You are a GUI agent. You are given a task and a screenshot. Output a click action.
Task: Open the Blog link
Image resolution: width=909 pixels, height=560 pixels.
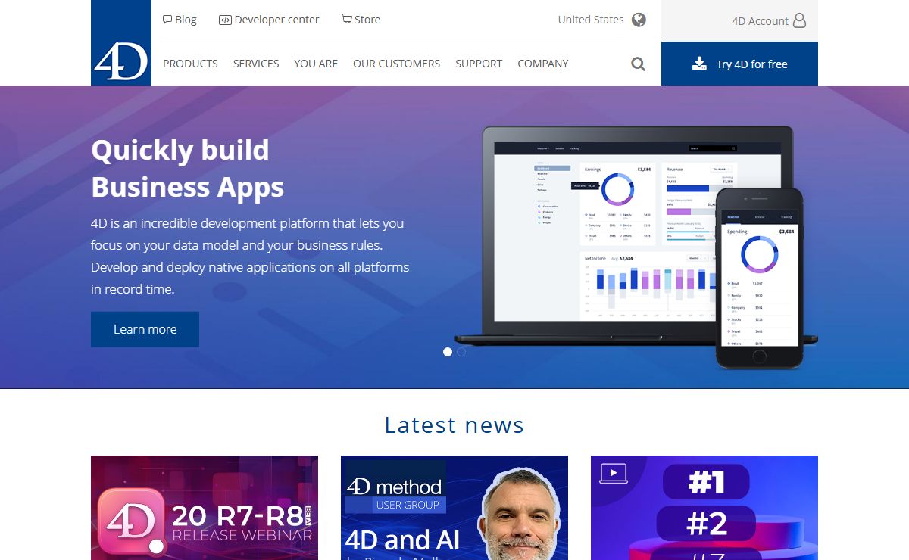tap(180, 20)
